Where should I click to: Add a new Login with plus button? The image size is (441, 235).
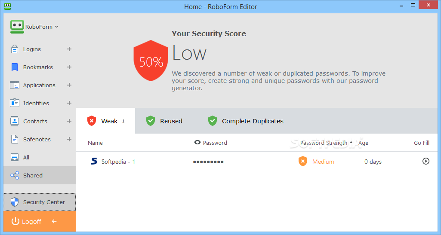click(x=69, y=49)
